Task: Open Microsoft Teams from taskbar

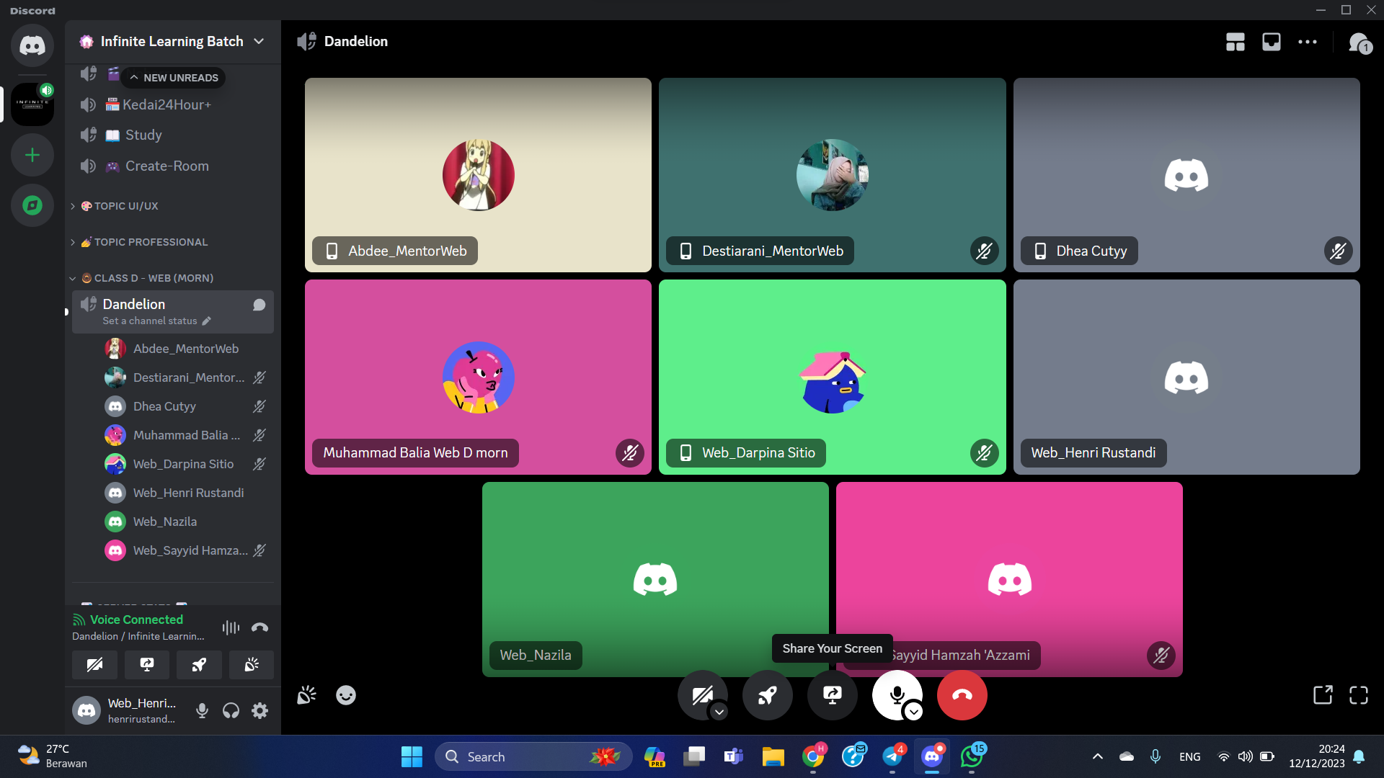Action: tap(734, 756)
